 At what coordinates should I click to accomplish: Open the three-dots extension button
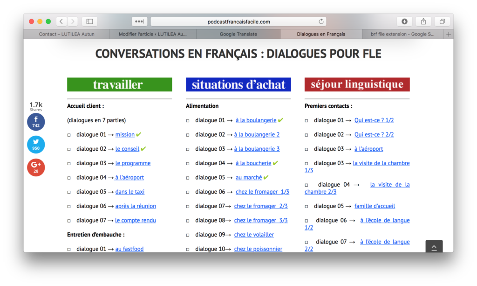140,21
